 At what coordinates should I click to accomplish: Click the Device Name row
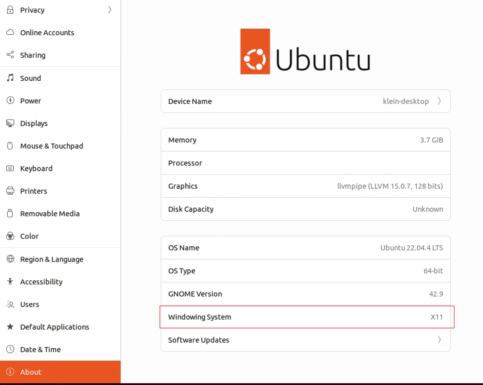tap(306, 101)
